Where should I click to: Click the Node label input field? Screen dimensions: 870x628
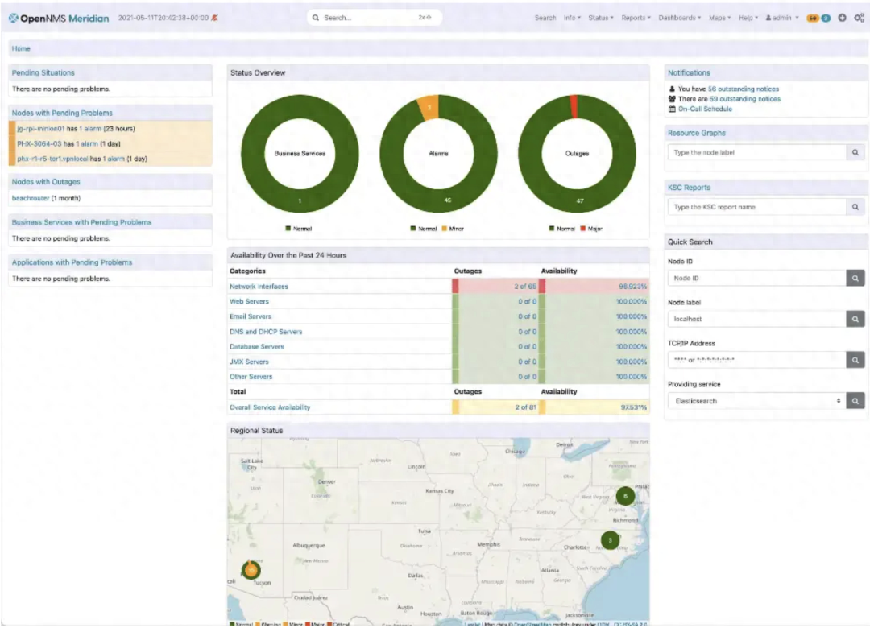(x=756, y=319)
